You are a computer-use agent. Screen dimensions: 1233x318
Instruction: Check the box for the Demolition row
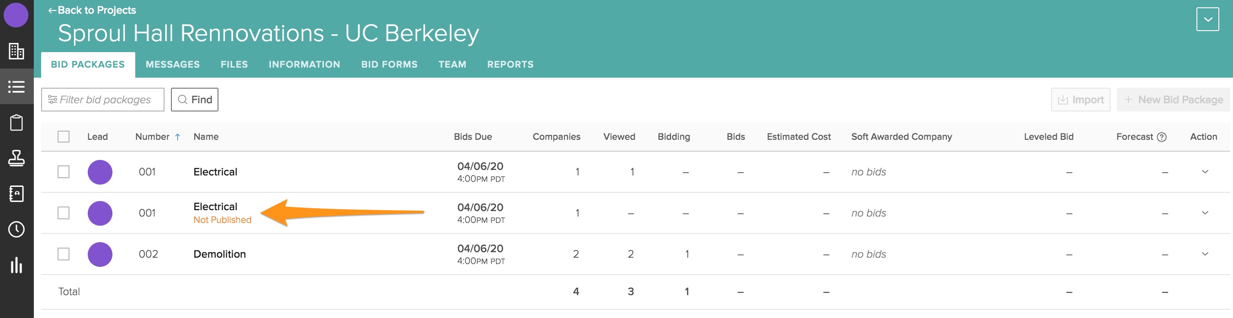[64, 254]
